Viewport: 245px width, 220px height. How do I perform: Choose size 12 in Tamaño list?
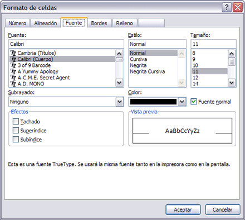click(209, 78)
